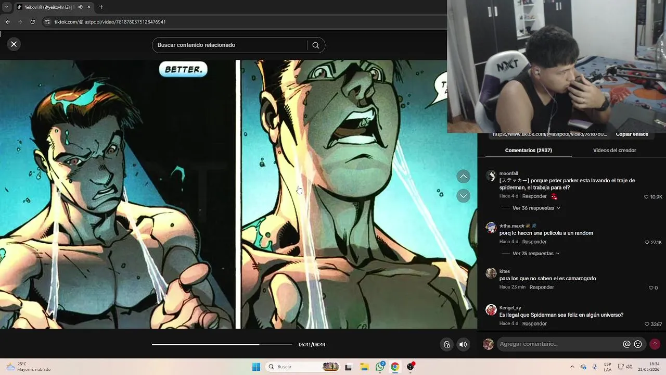Open Google Chrome from taskbar

pyautogui.click(x=395, y=367)
